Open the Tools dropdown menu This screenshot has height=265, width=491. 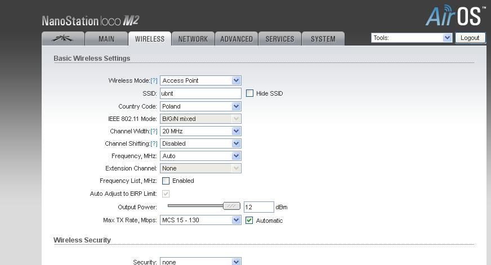[x=412, y=38]
